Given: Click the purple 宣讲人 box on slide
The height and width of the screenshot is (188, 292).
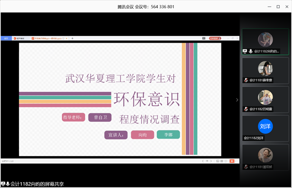Looking at the screenshot, I should (116, 135).
